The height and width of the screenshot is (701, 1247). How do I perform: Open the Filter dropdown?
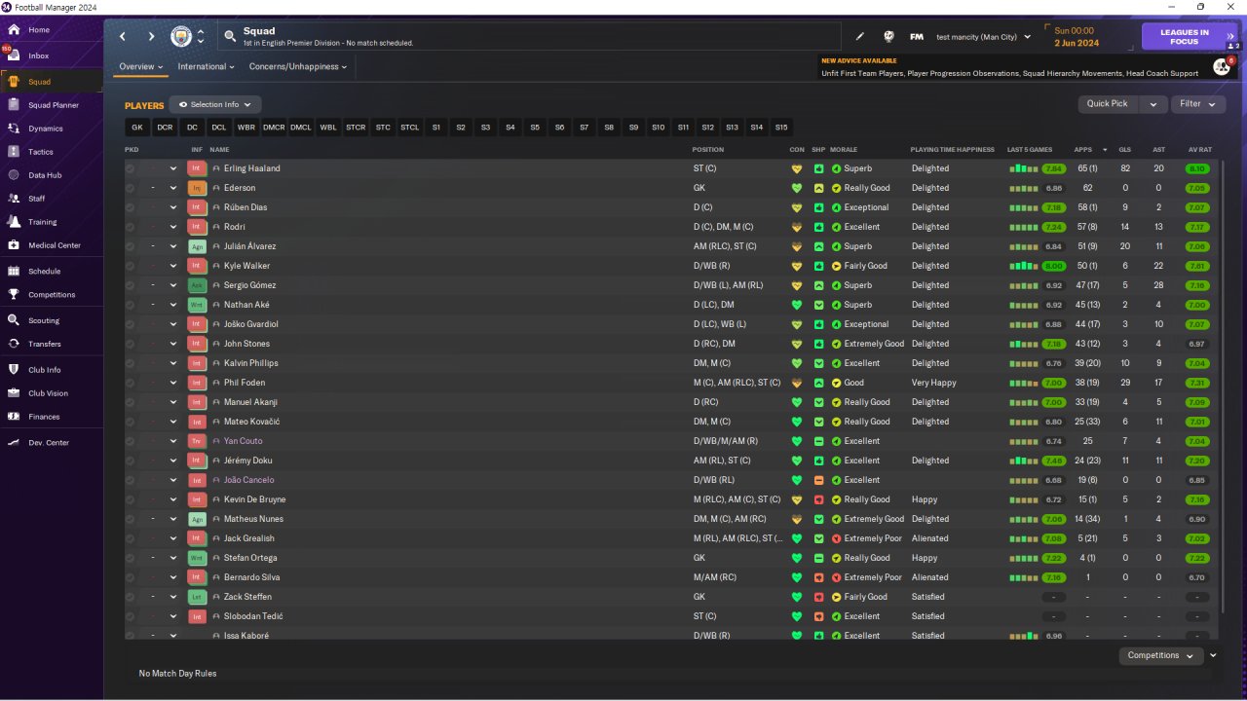click(x=1198, y=104)
